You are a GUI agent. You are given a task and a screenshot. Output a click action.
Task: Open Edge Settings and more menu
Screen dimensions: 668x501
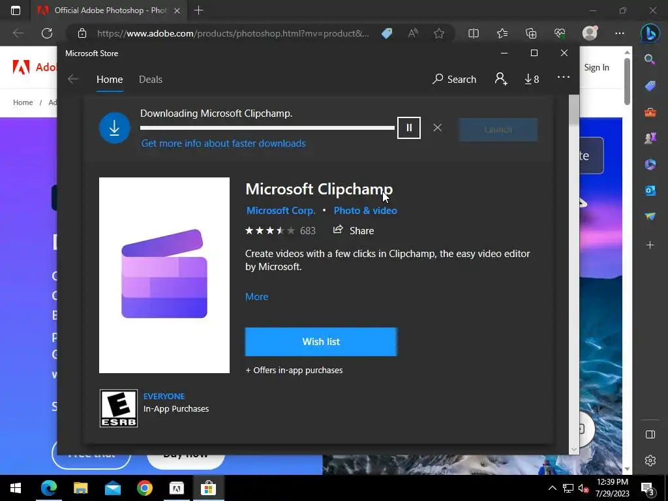click(620, 33)
